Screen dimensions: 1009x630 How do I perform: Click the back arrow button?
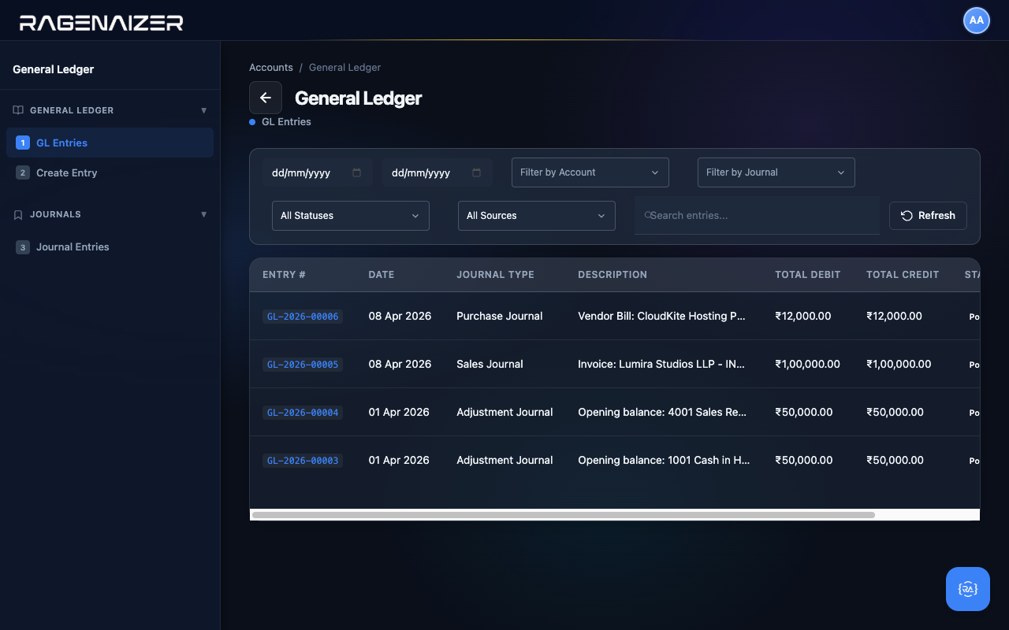pyautogui.click(x=266, y=98)
